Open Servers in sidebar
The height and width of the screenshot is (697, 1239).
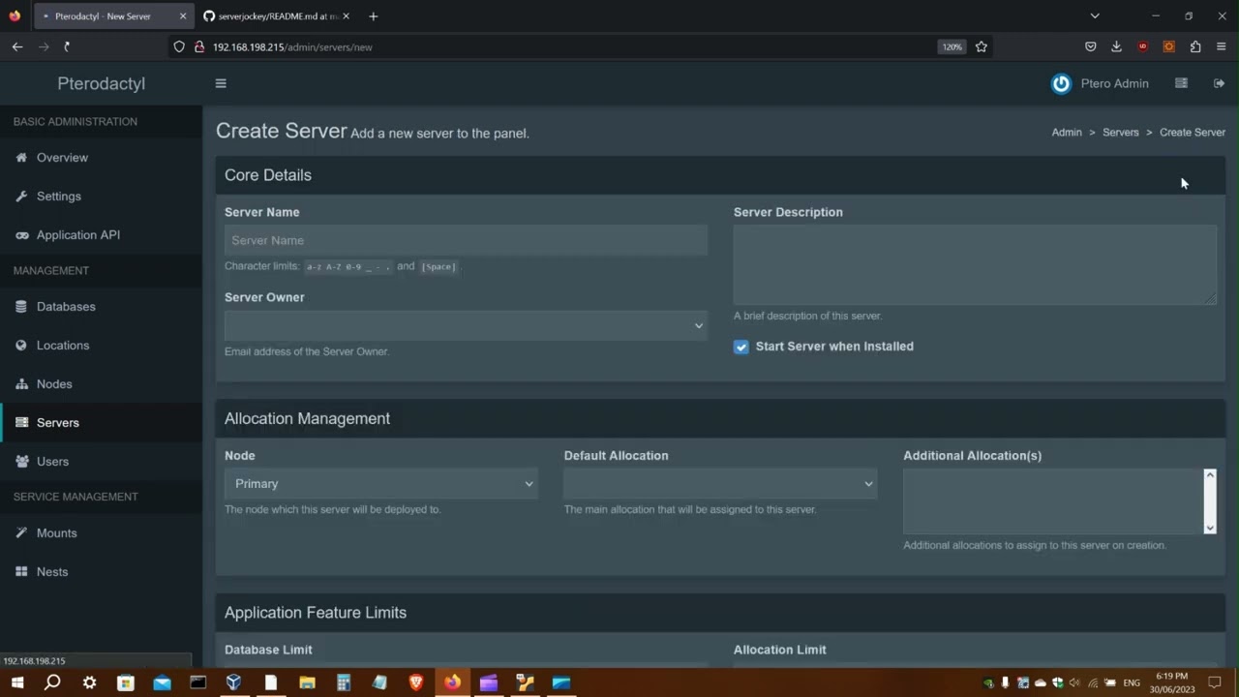[58, 423]
